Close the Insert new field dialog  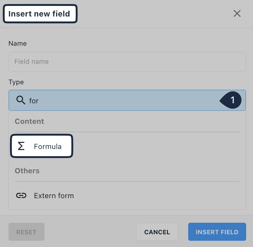coord(237,13)
